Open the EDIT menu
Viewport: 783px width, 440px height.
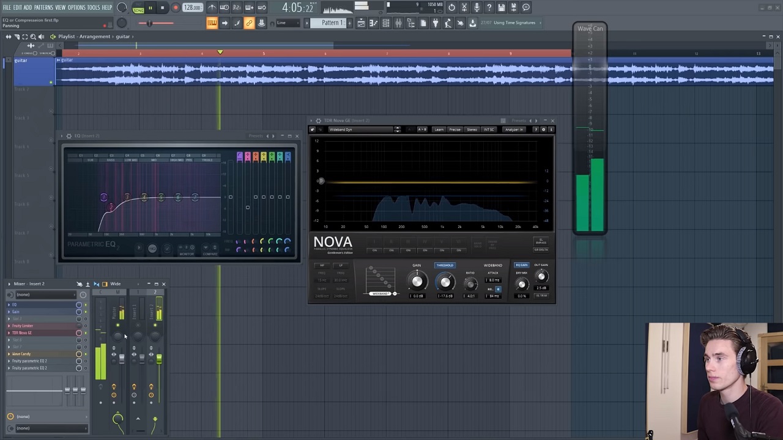coord(18,7)
